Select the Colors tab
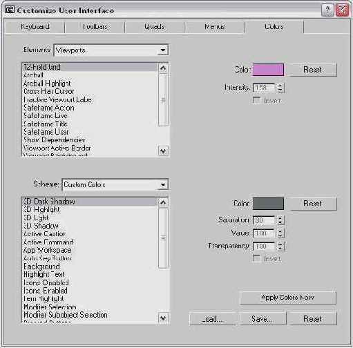 [274, 27]
